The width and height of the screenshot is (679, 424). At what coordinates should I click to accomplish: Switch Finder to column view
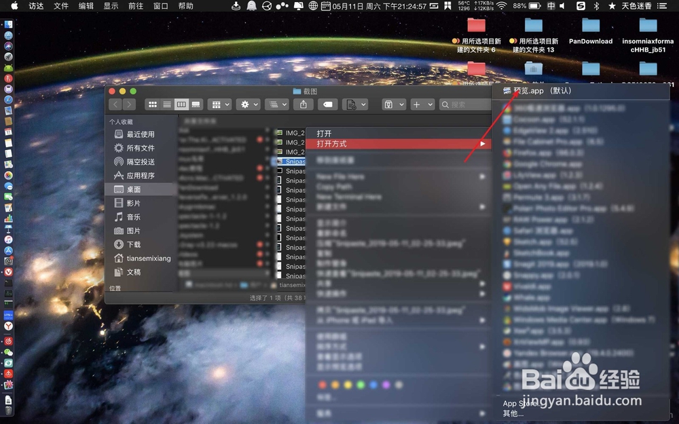181,103
